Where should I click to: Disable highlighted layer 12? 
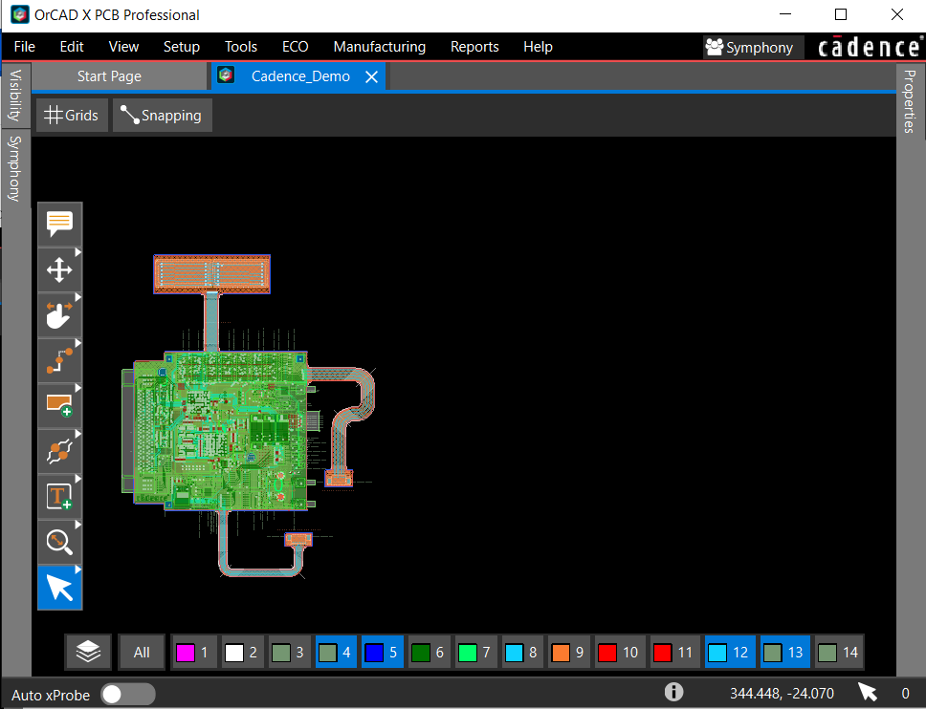(730, 652)
